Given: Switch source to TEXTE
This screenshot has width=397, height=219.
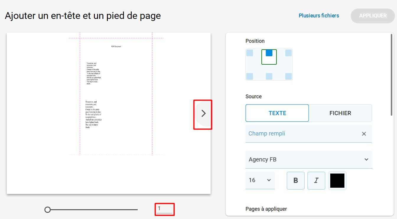Looking at the screenshot, I should (x=277, y=113).
